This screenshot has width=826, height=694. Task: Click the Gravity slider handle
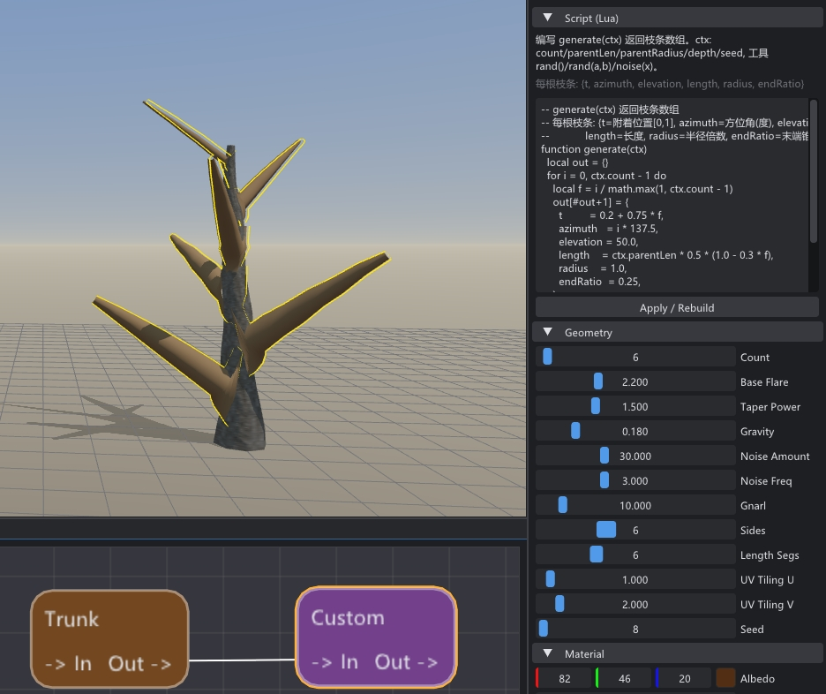coord(575,431)
